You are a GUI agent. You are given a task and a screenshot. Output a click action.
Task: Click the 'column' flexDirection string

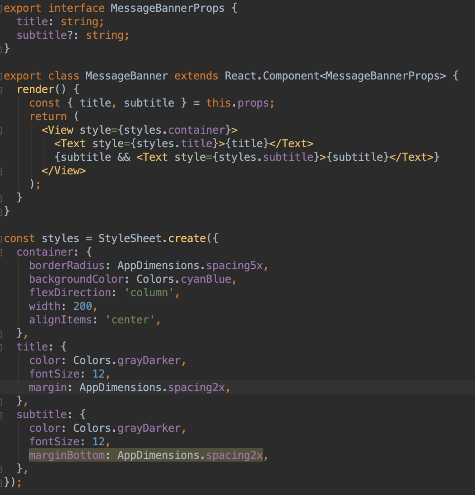[149, 292]
